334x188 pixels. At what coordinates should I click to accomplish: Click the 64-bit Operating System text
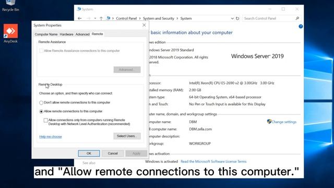(x=225, y=97)
